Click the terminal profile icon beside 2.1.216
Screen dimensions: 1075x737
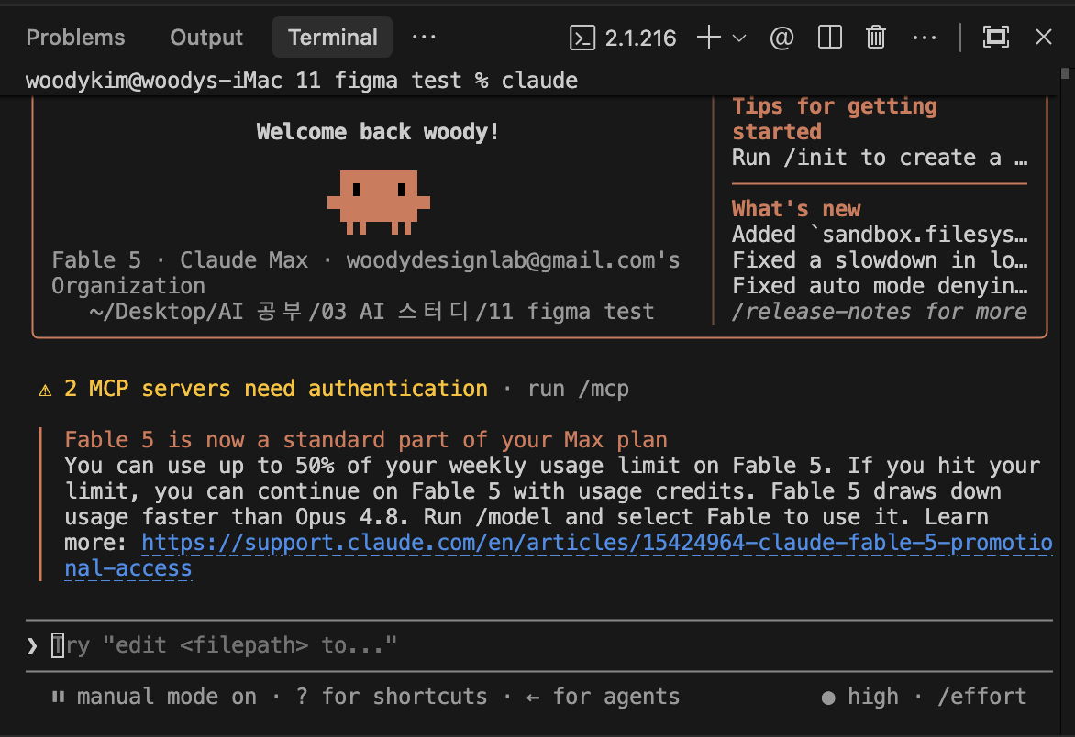582,38
